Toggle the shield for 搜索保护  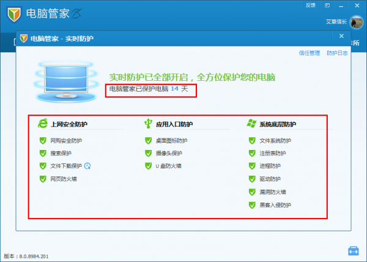(x=43, y=153)
